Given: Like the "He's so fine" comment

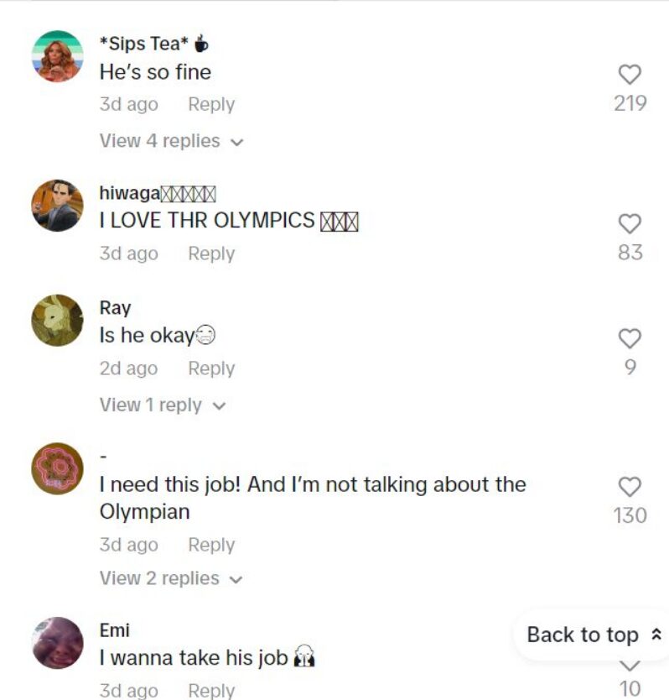Looking at the screenshot, I should click(x=630, y=75).
